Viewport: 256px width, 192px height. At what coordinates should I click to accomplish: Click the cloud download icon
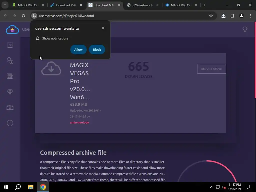click(51, 68)
